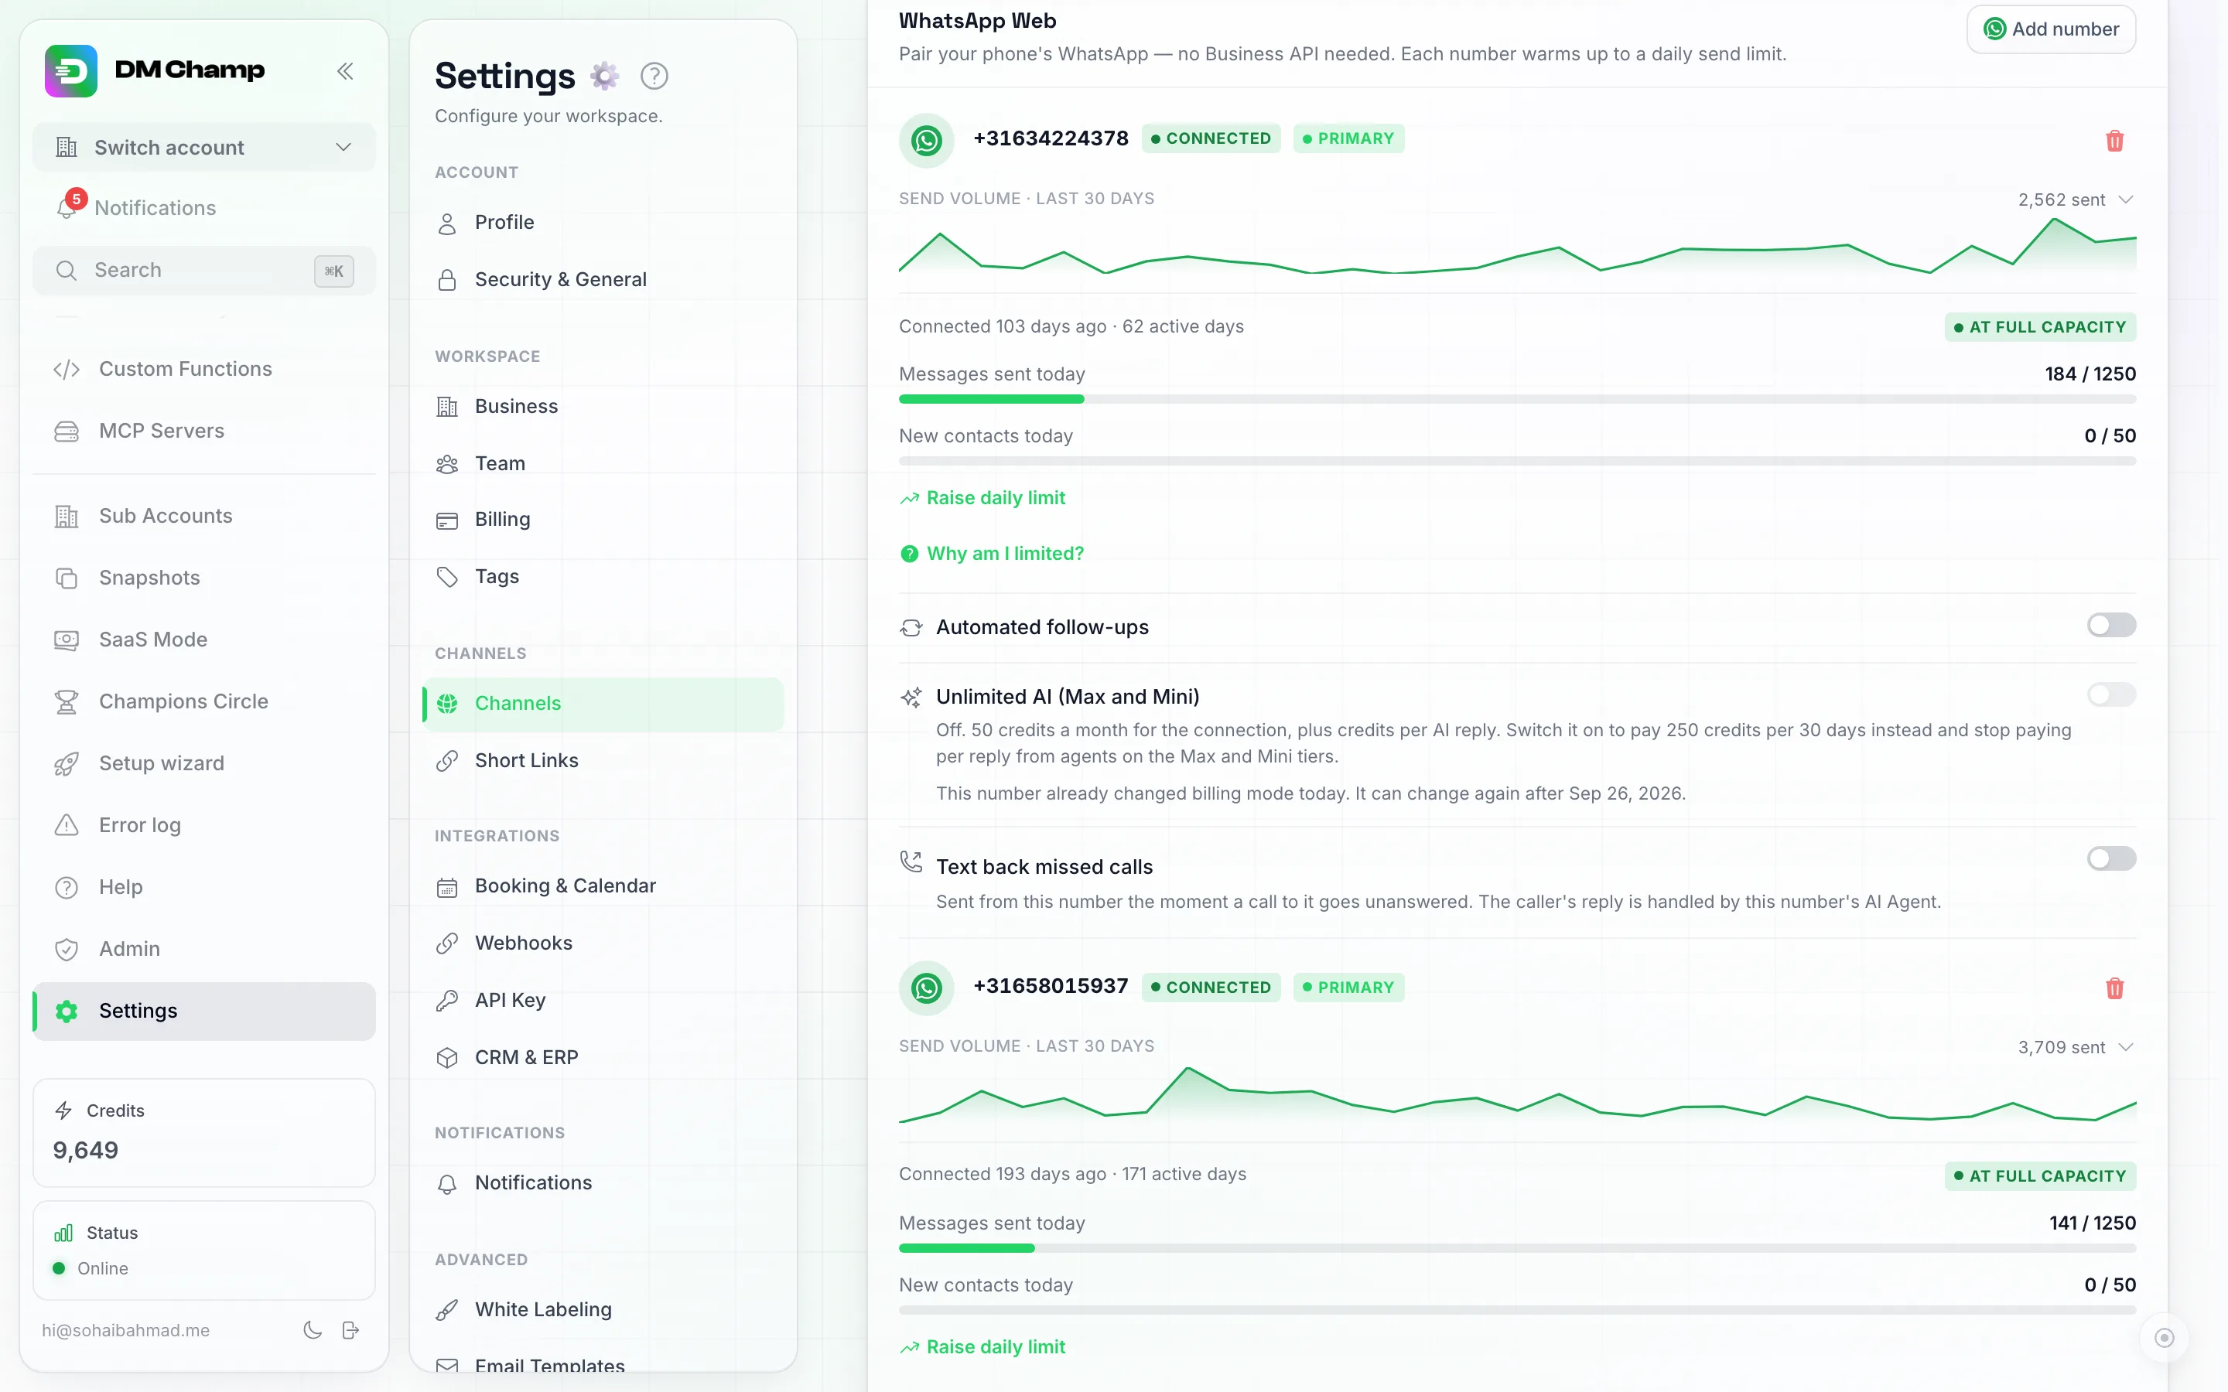Screen dimensions: 2228x1392
Task: Toggle Unlimited AI (Max and Mini) switch
Action: [x=2111, y=695]
